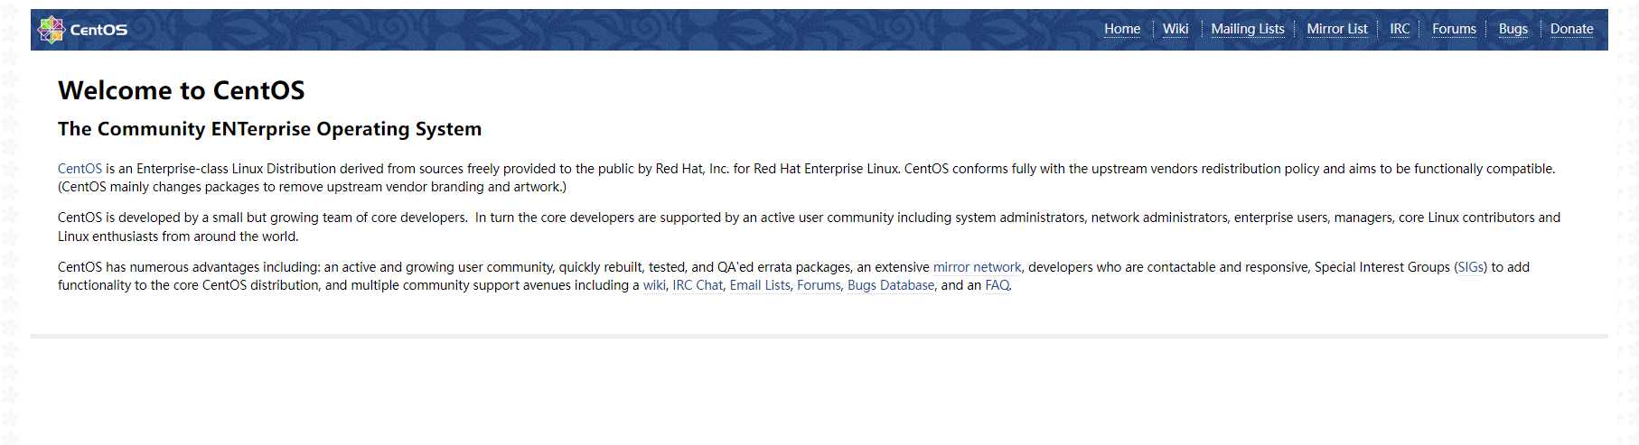Open the Home menu item
Screen dimensions: 1639x445
point(1122,29)
